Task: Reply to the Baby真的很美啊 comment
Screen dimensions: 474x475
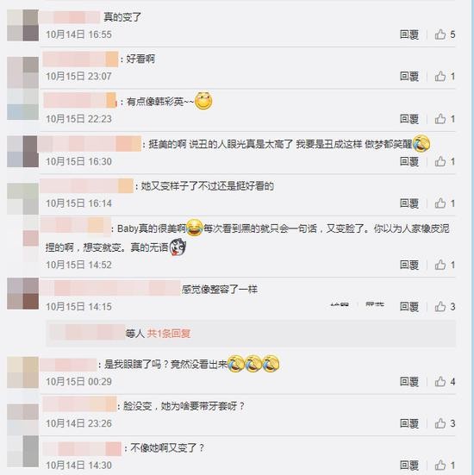Action: pos(409,265)
